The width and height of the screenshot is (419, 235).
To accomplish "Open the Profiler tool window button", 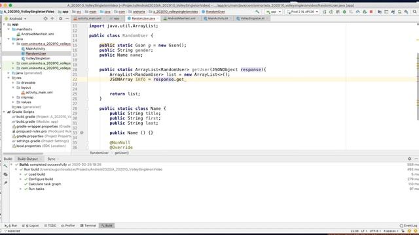I will (x=68, y=226).
